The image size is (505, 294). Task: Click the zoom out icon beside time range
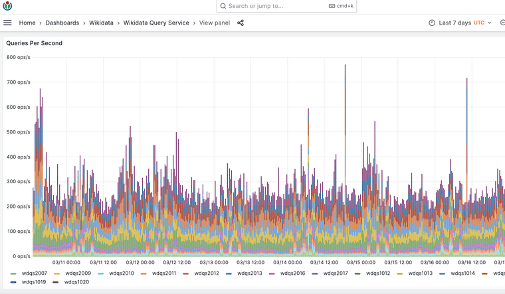(502, 23)
